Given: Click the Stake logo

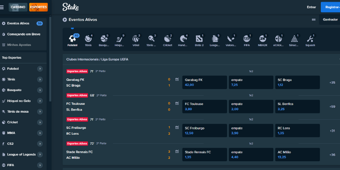Looking at the screenshot, I should point(70,7).
